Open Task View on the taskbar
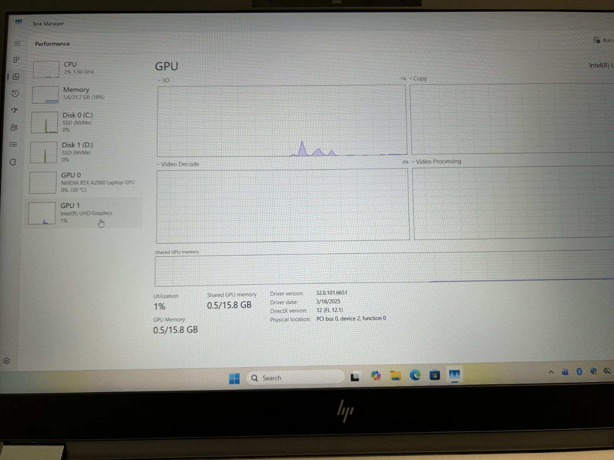This screenshot has height=460, width=614. pos(355,377)
